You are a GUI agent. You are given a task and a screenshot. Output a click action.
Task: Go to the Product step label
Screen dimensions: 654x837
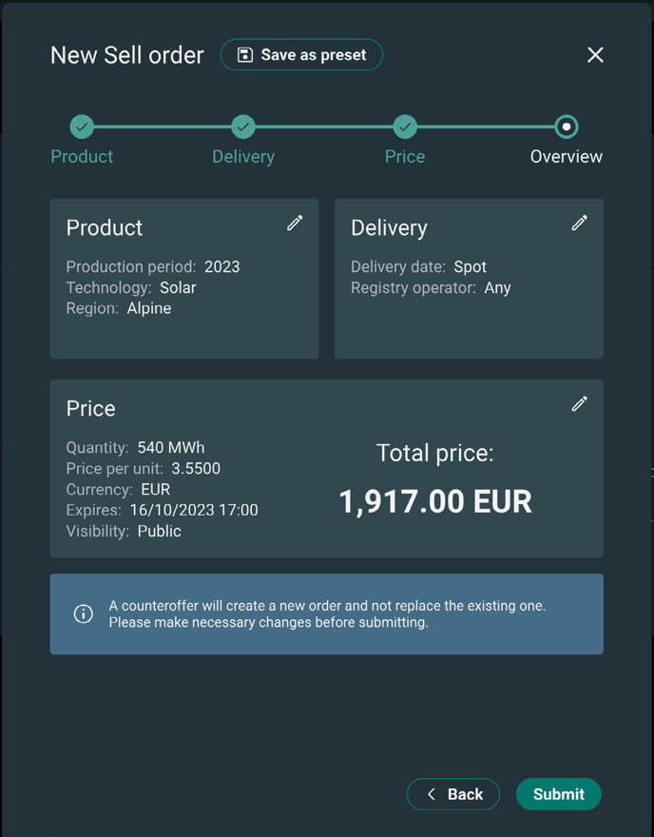[x=82, y=157]
